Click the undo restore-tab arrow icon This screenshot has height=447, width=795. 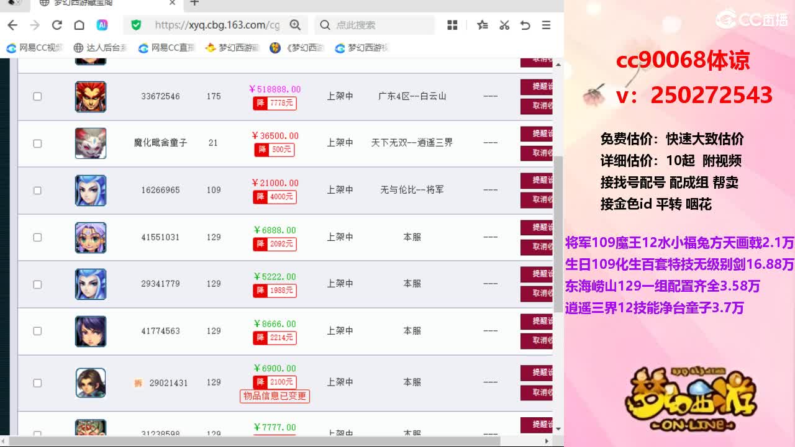point(525,25)
